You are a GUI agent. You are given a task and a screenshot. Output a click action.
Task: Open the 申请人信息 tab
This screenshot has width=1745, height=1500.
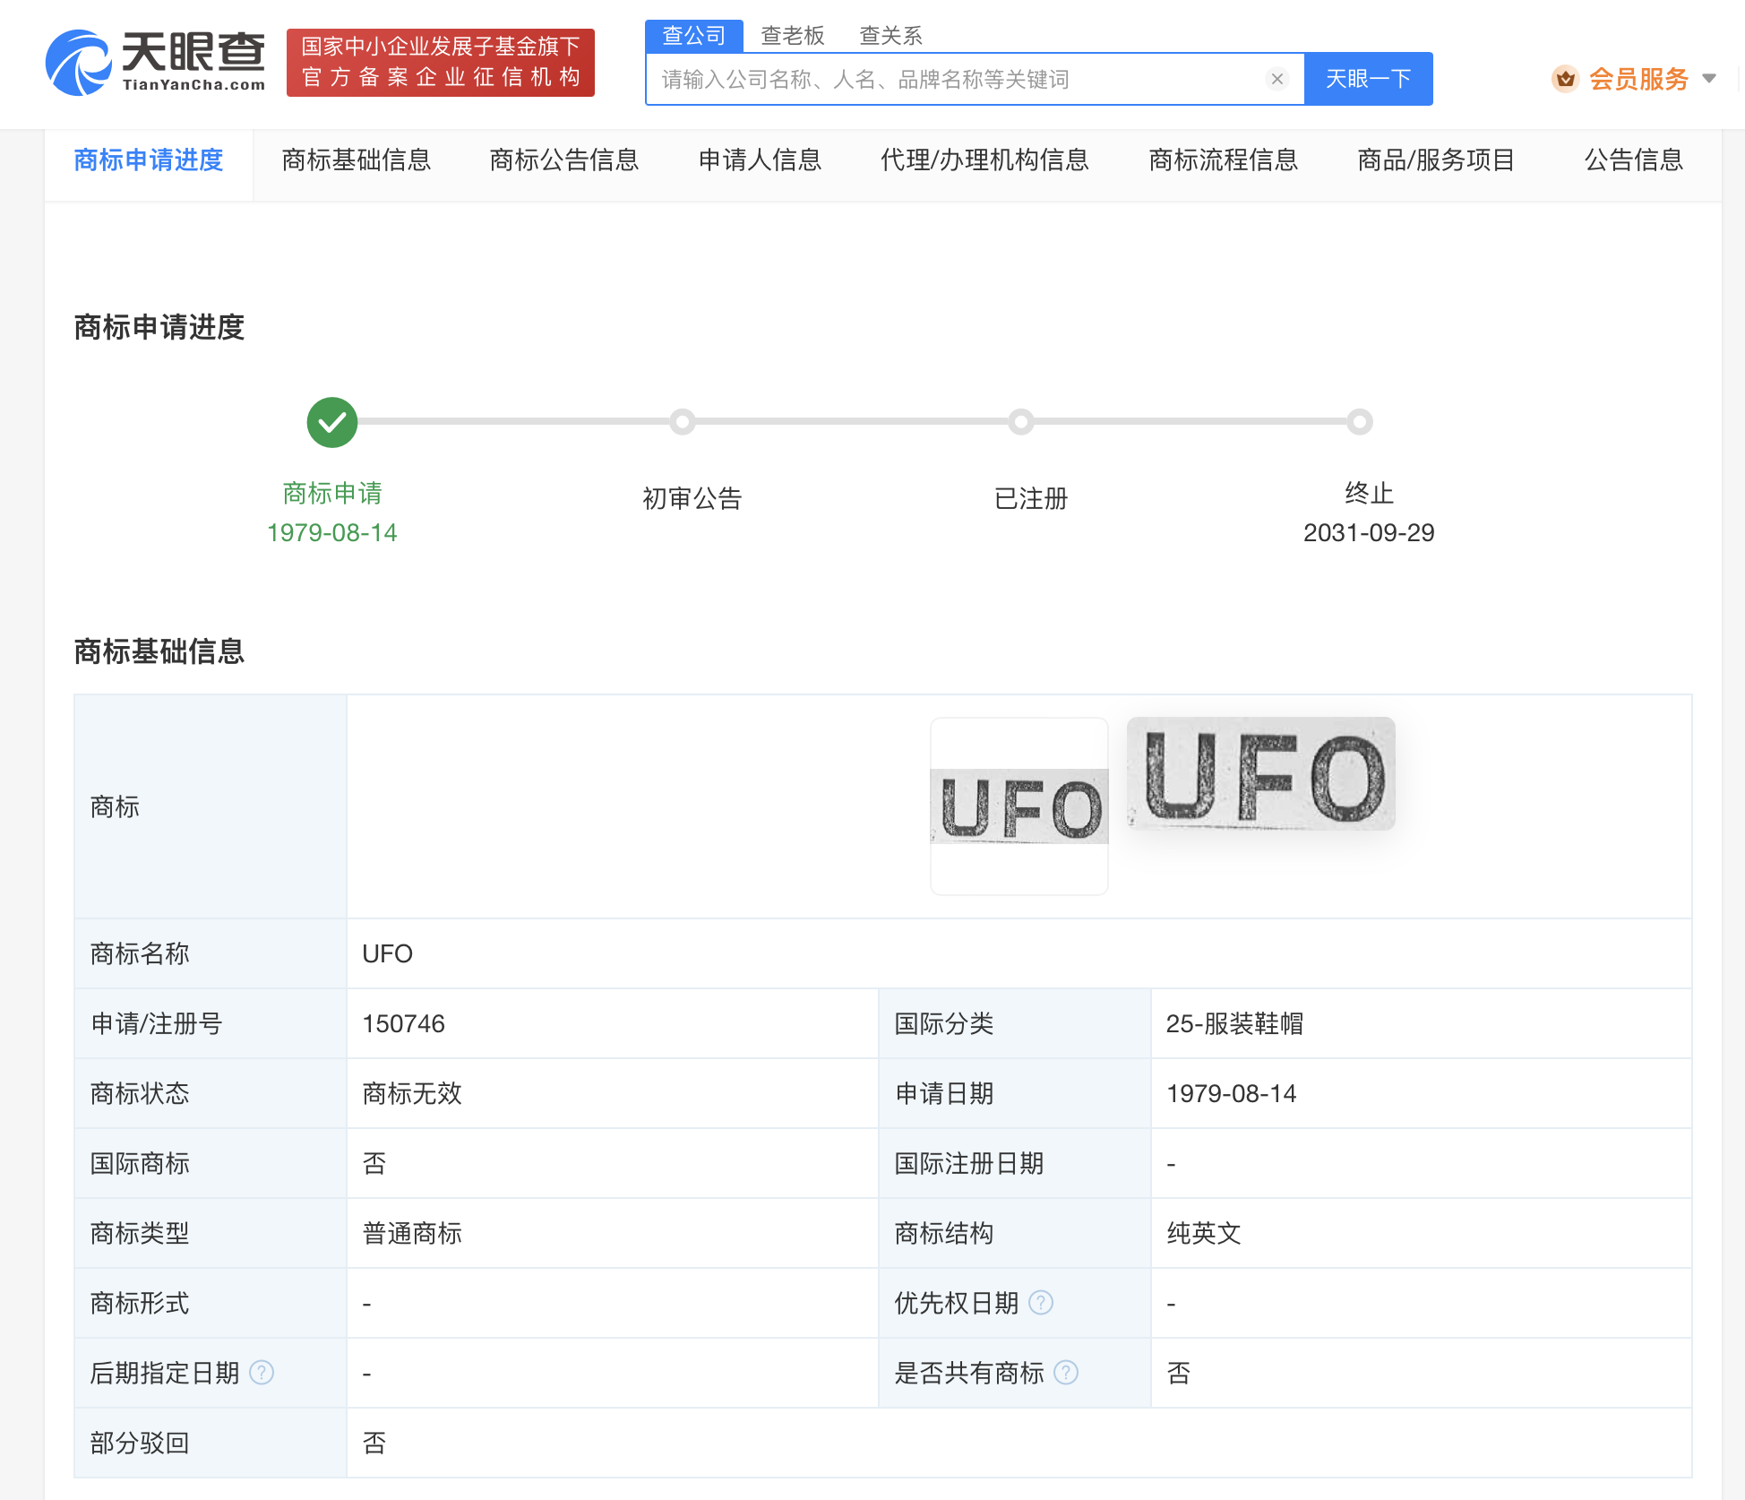point(760,160)
